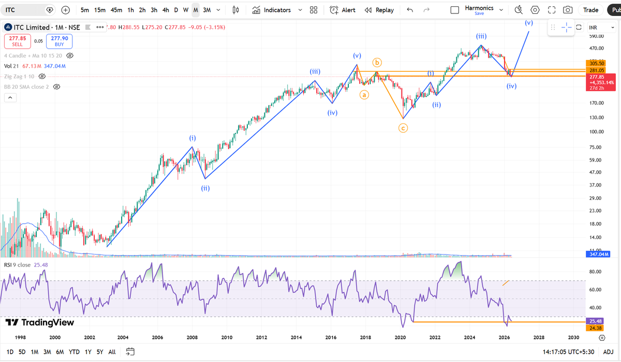Viewport: 621px width, 362px height.
Task: Select the 15m timeframe
Action: [x=100, y=10]
